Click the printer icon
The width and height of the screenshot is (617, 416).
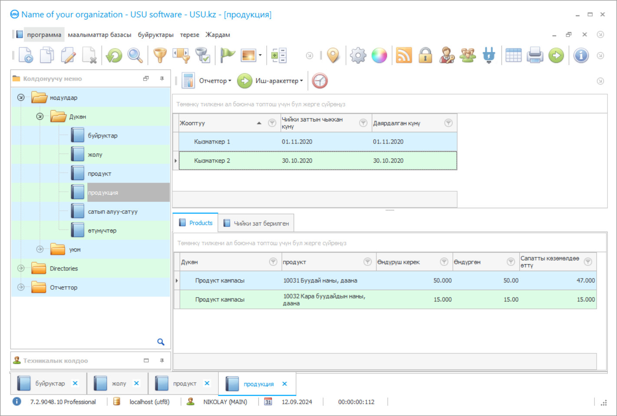[535, 56]
